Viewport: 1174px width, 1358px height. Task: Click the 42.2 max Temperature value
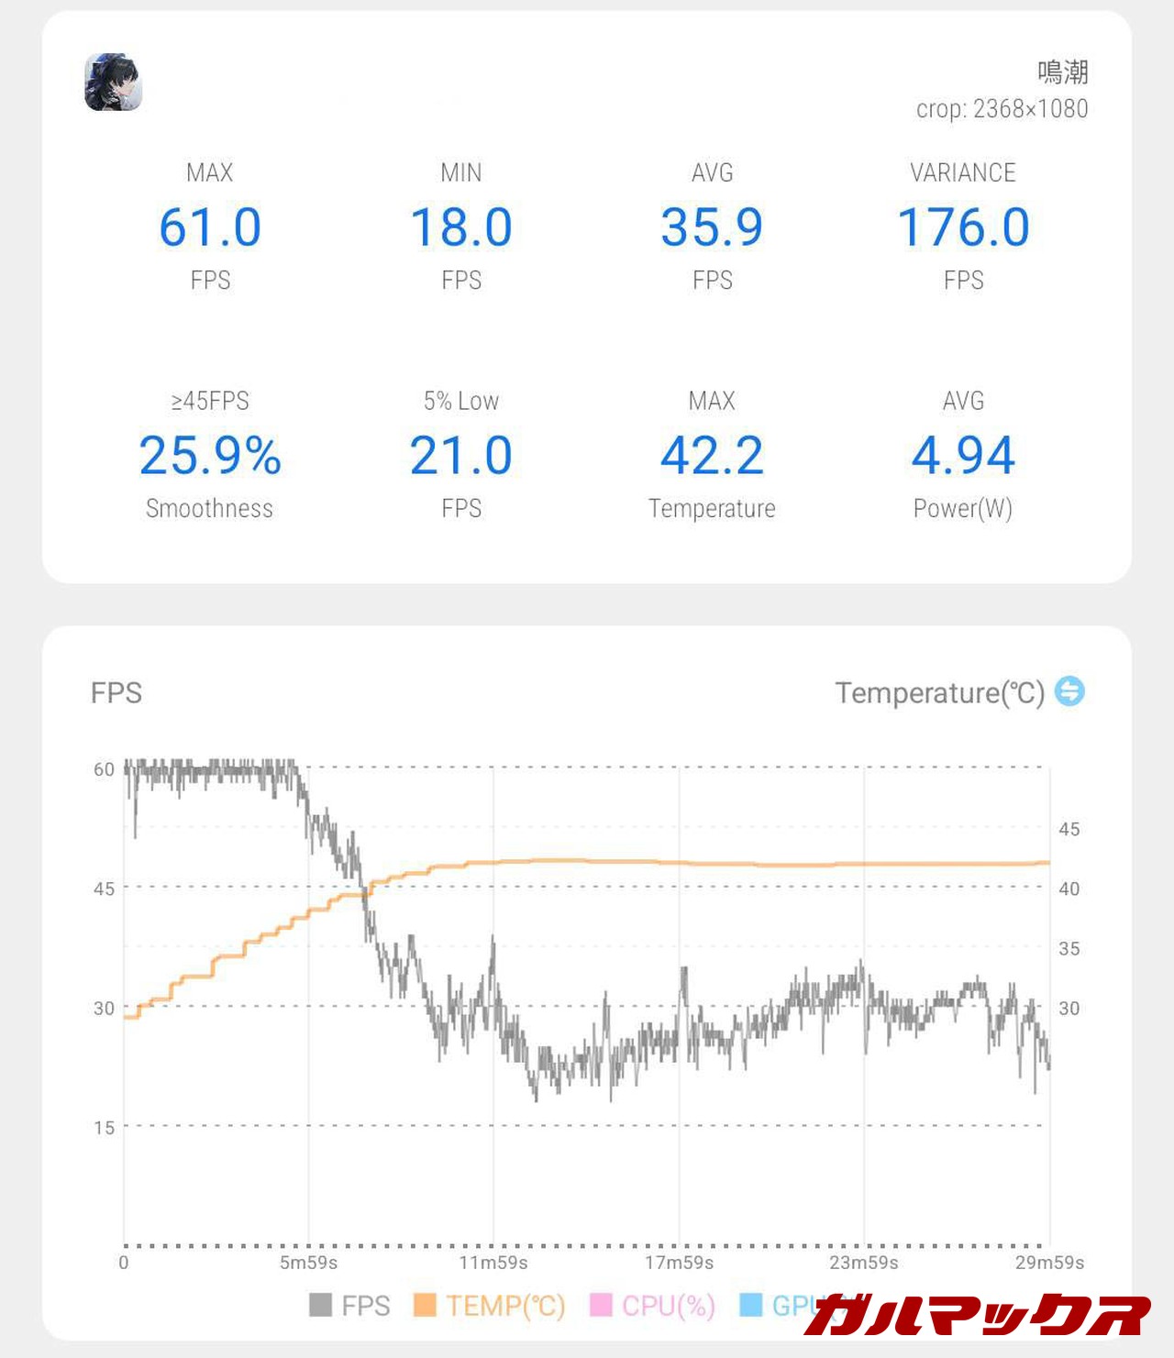(x=712, y=456)
